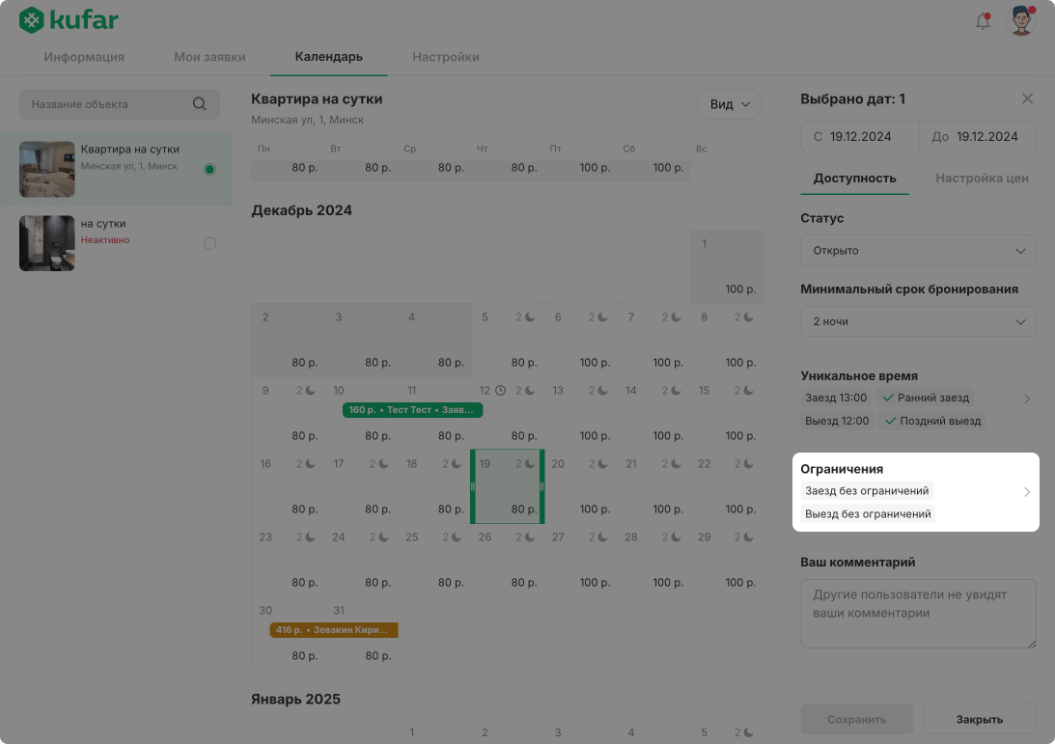Viewport: 1055px width, 744px height.
Task: Open the на сутки listing thumbnail
Action: 46,243
